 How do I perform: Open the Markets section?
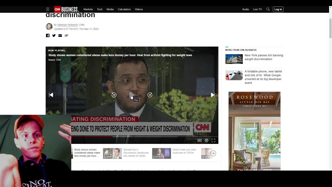[x=88, y=9]
